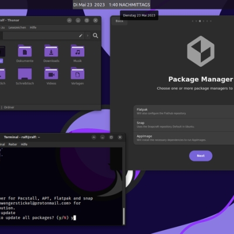The width and height of the screenshot is (234, 234).
Task: Click the Next button in the setup window
Action: coord(201,156)
